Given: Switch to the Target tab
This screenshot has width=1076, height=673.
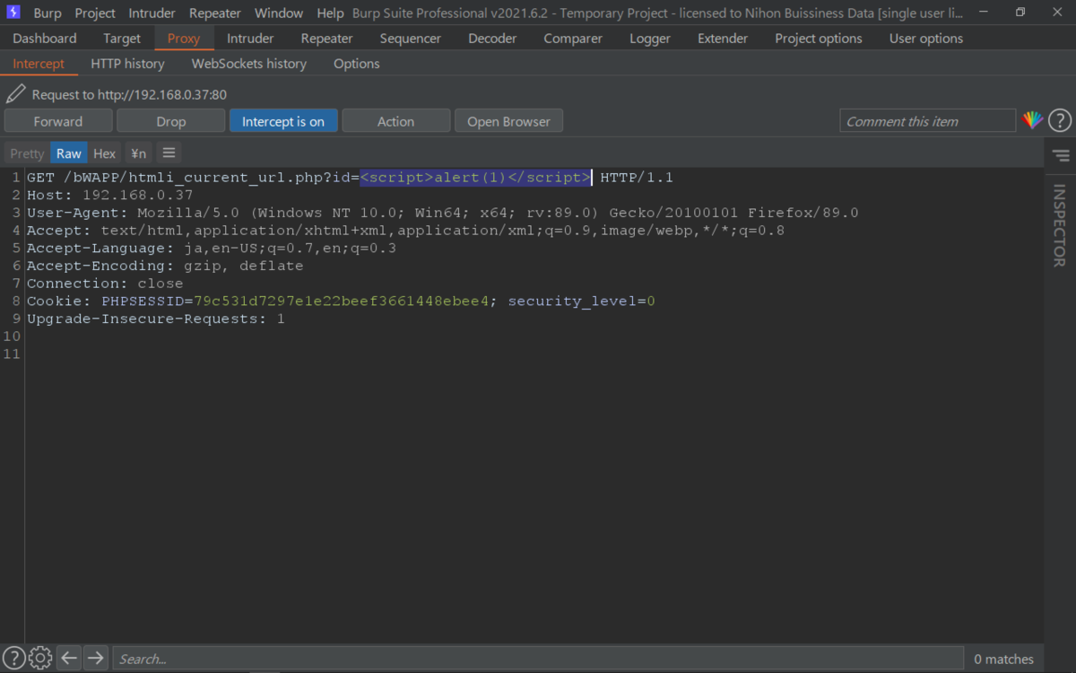Looking at the screenshot, I should point(122,39).
